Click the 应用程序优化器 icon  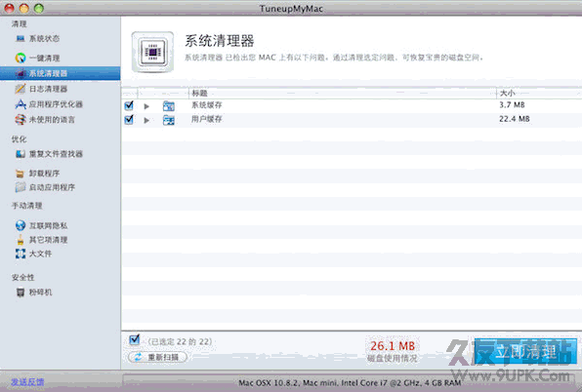coord(21,104)
